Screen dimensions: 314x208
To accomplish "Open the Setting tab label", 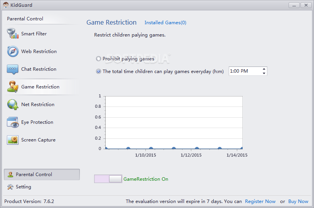I will (x=24, y=187).
